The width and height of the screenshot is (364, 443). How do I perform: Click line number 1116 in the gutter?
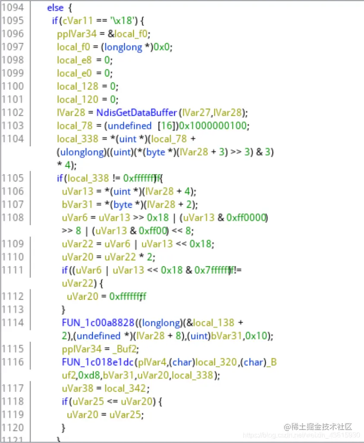pyautogui.click(x=13, y=362)
